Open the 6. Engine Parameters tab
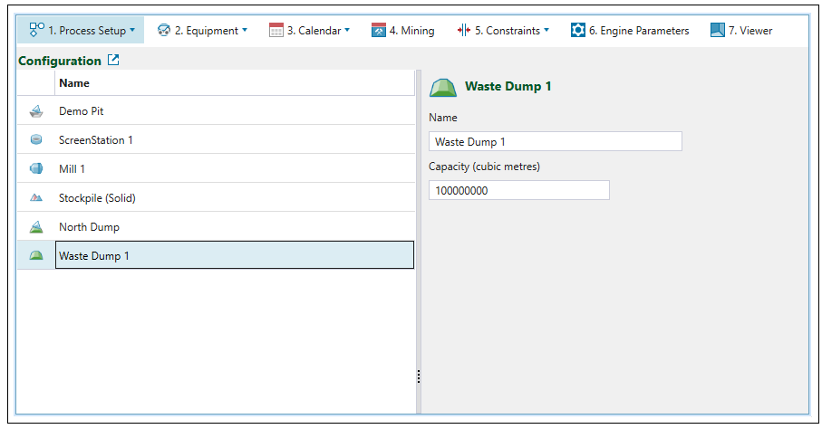 630,31
